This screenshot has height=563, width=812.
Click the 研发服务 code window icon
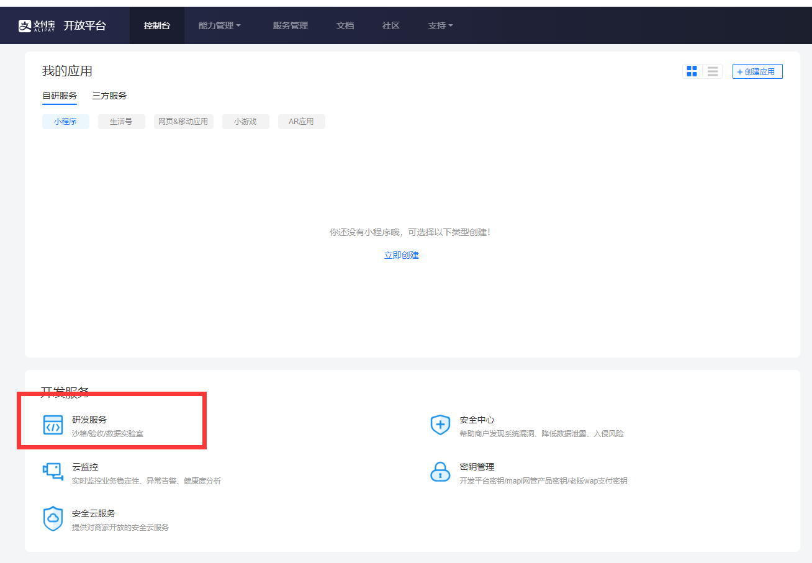[53, 425]
